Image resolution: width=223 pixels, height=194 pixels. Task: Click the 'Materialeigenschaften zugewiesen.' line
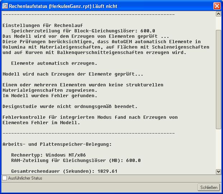[50, 90]
